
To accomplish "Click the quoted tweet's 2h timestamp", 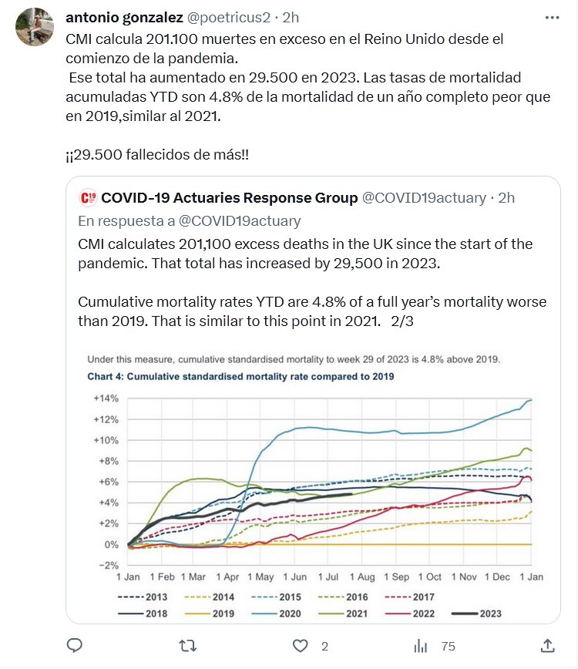I will pos(506,198).
